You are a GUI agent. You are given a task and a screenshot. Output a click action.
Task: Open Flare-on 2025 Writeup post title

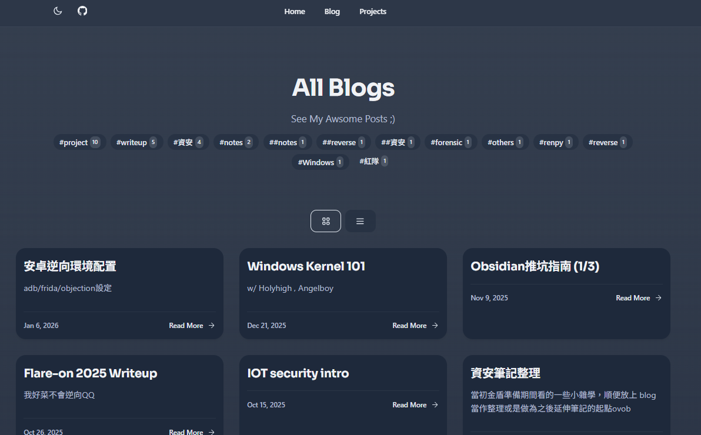pyautogui.click(x=91, y=373)
